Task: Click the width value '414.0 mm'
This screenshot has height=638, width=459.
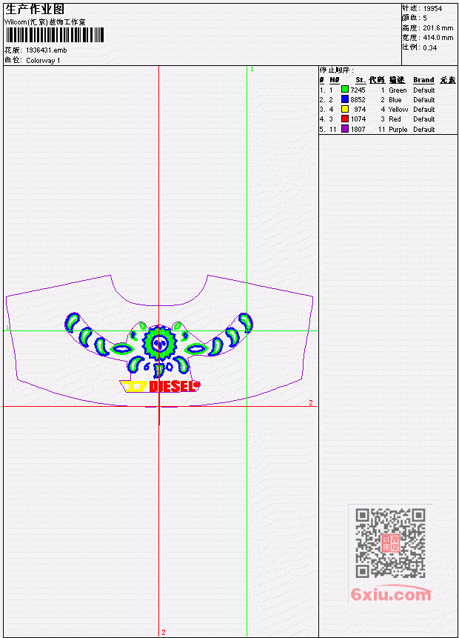Action: click(x=438, y=38)
